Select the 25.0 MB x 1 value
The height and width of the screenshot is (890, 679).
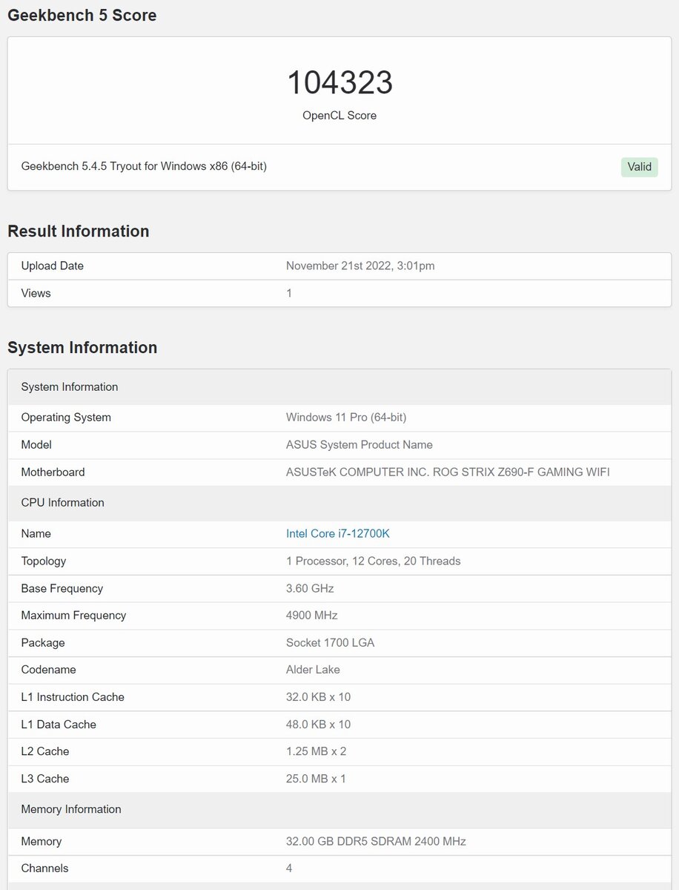click(317, 779)
